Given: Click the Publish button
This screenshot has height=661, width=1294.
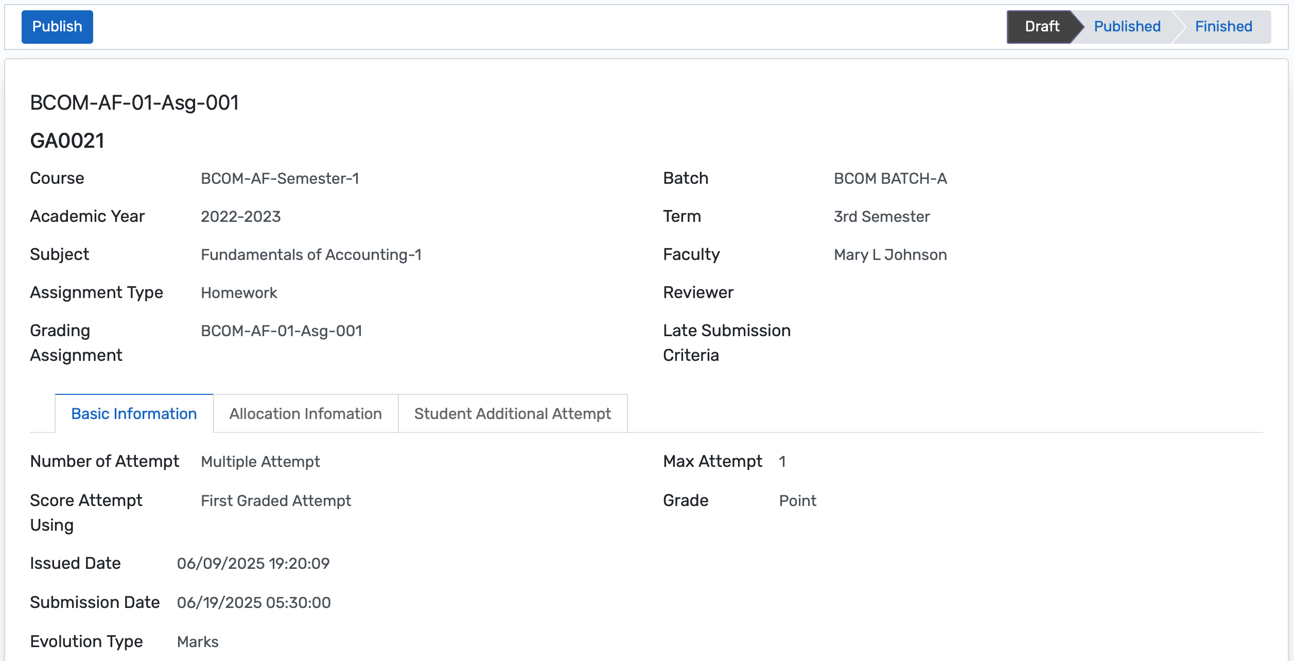Looking at the screenshot, I should (57, 27).
